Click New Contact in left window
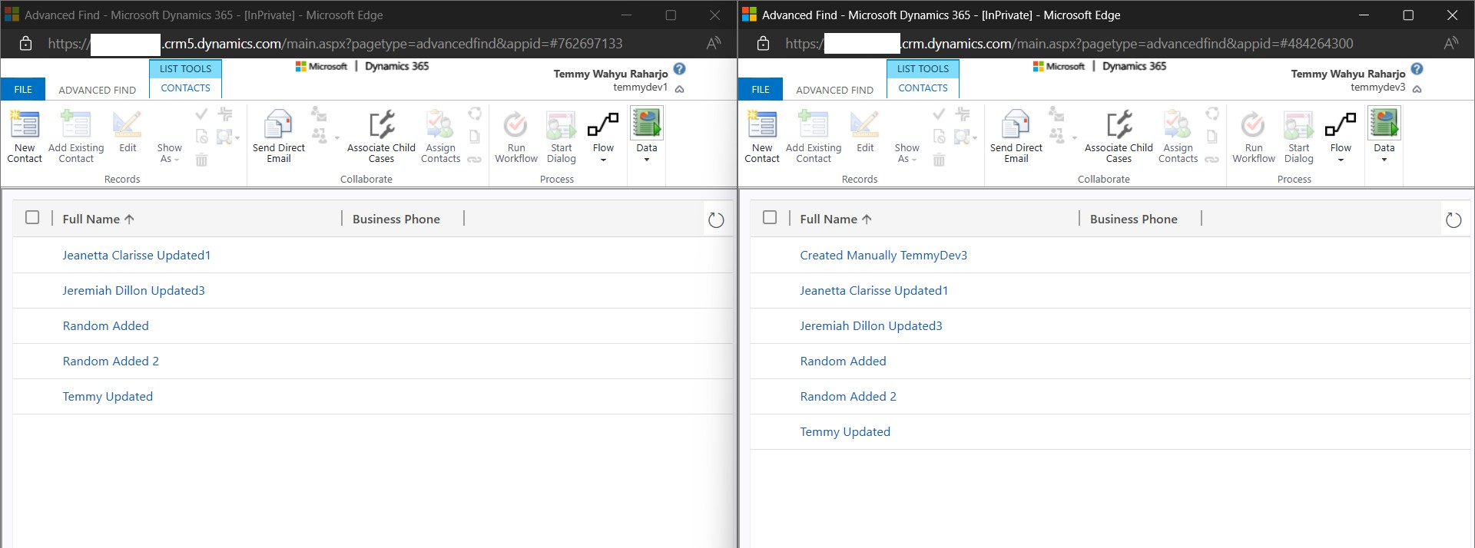Viewport: 1475px width, 548px height. coord(25,137)
